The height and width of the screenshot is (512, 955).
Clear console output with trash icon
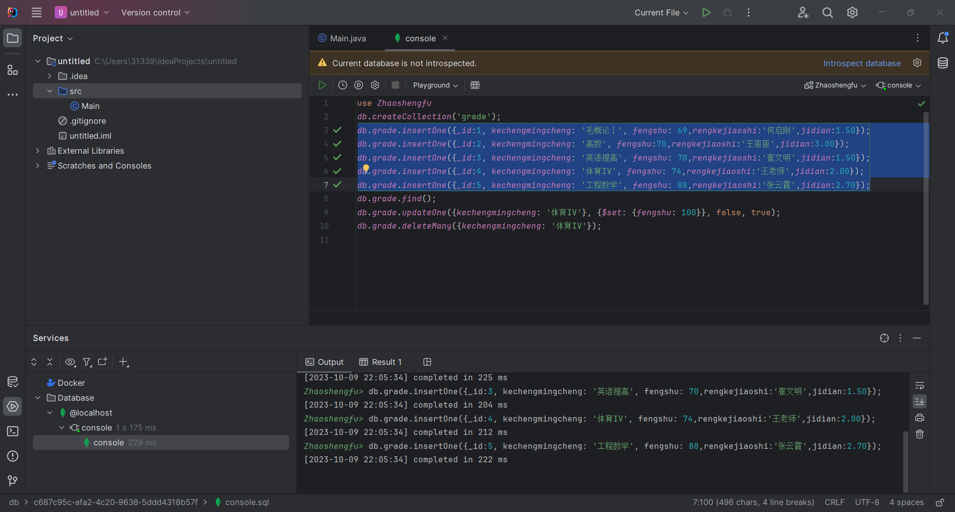(x=920, y=434)
